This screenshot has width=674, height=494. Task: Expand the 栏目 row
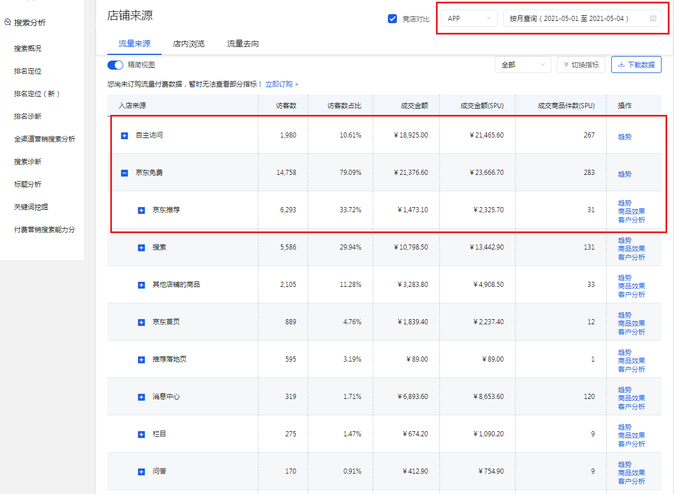(x=141, y=435)
